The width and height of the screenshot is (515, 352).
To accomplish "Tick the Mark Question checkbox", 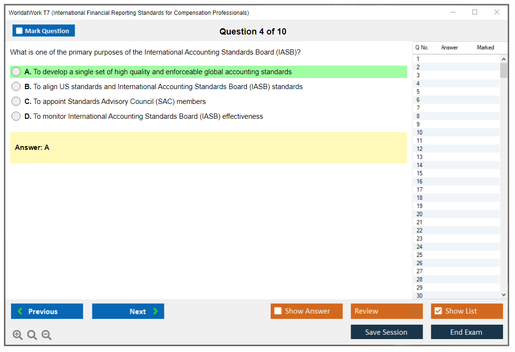I will pos(20,31).
